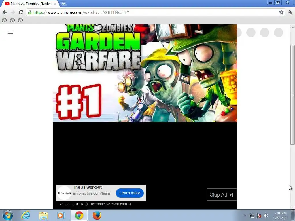Open the YouTube hamburger guide menu
Image resolution: width=295 pixels, height=221 pixels.
tap(10, 32)
